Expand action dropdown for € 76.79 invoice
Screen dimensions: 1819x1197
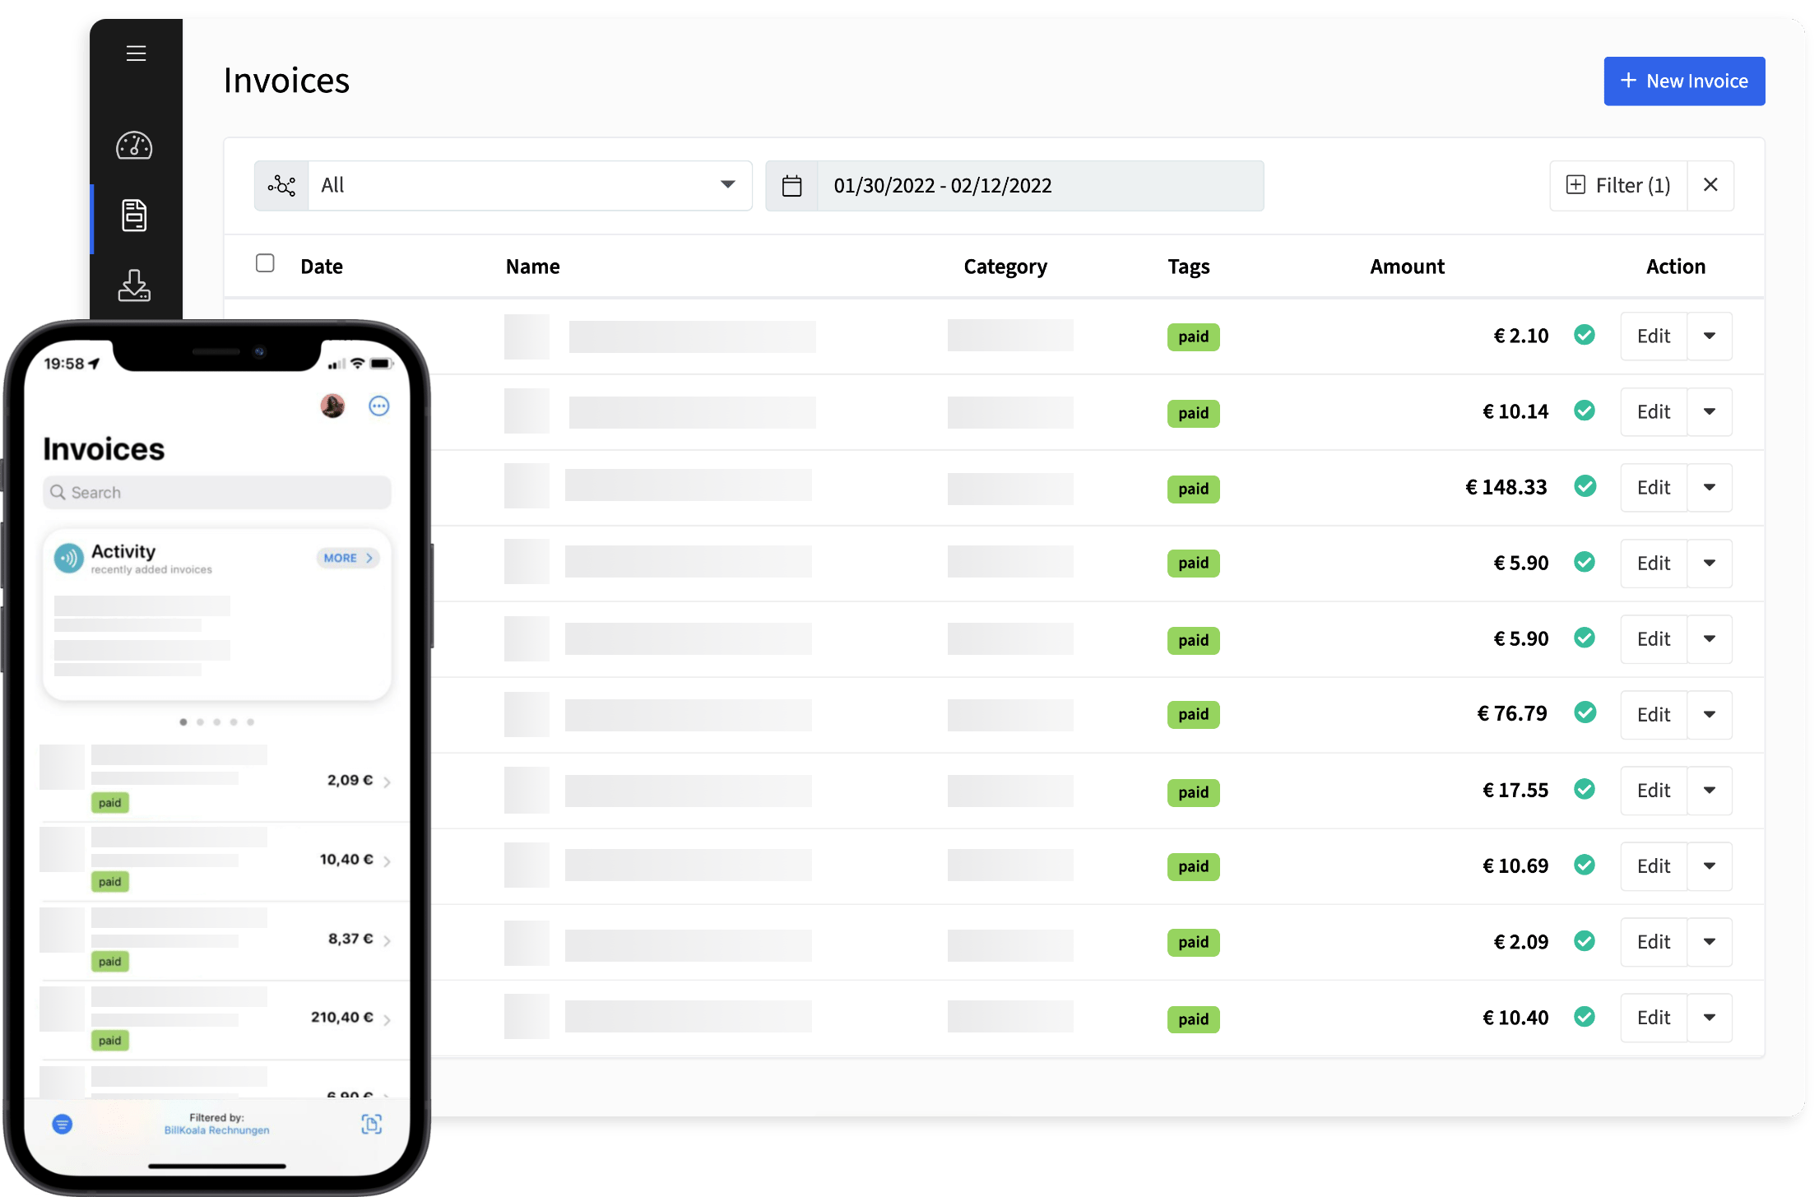(1709, 714)
